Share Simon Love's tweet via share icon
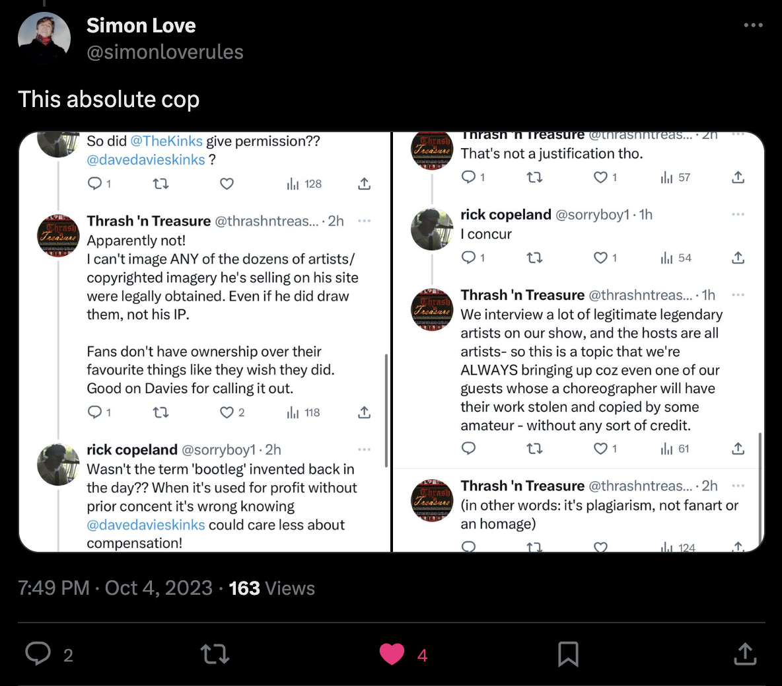This screenshot has width=782, height=686. click(x=744, y=654)
